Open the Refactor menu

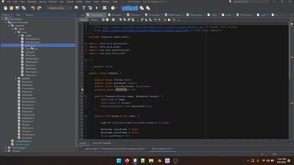53,2
